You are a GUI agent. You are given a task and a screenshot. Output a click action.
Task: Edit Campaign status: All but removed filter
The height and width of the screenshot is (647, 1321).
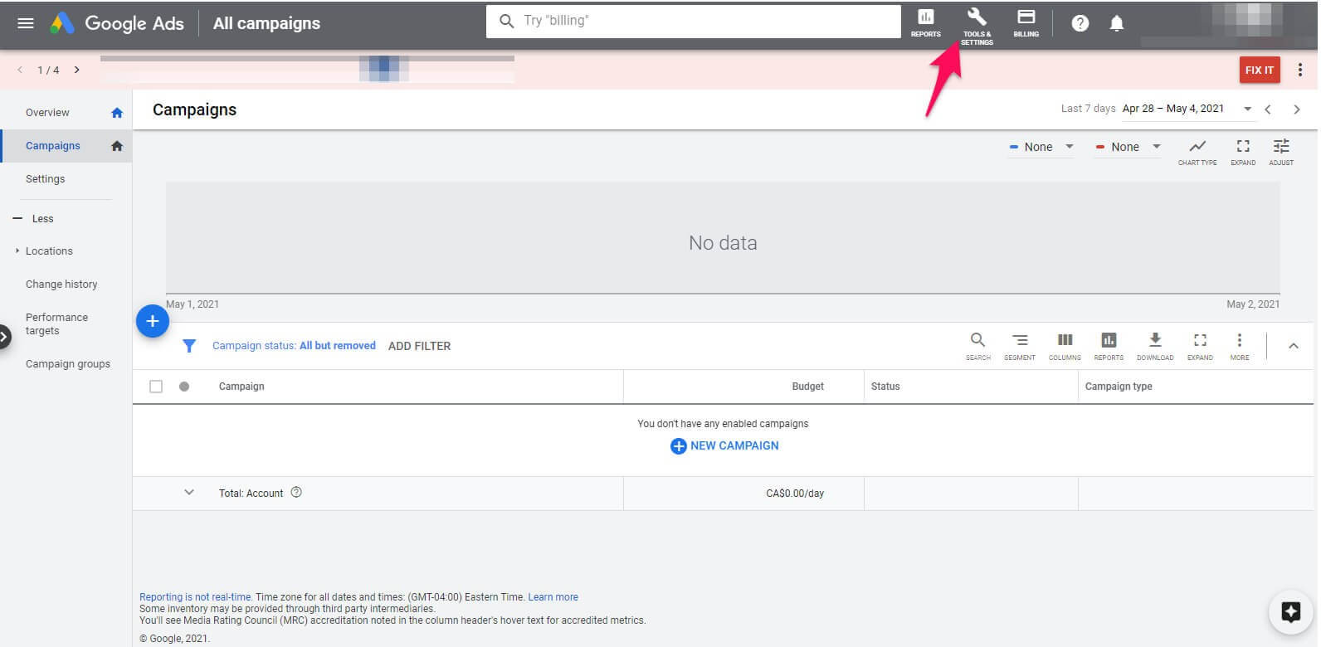tap(294, 346)
